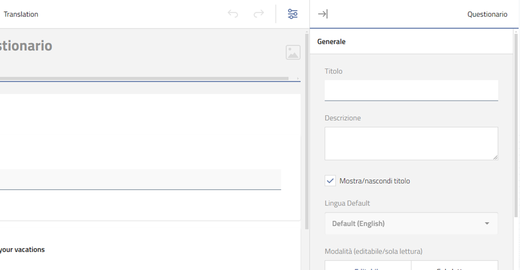Choose the Editabile mode button

[368, 266]
